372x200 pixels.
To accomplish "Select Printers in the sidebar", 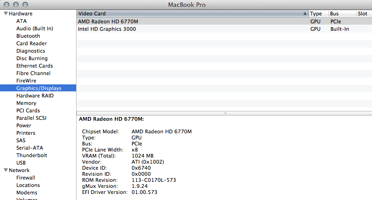I will coord(26,133).
